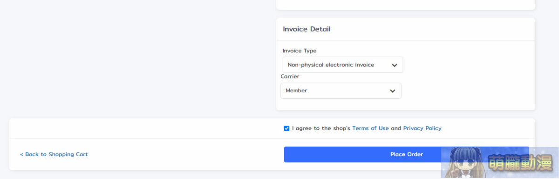This screenshot has width=559, height=179.
Task: Open the Privacy Policy link
Action: [422, 128]
